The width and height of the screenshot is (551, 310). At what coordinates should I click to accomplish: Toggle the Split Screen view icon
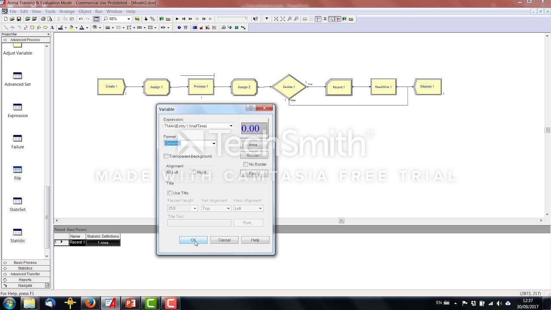click(x=96, y=19)
